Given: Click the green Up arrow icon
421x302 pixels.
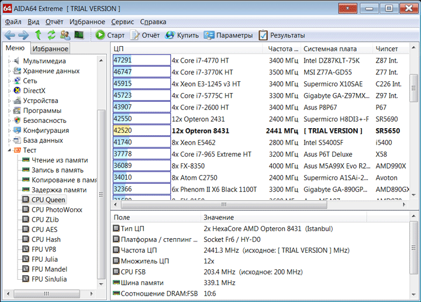Looking at the screenshot, I should pyautogui.click(x=39, y=35).
